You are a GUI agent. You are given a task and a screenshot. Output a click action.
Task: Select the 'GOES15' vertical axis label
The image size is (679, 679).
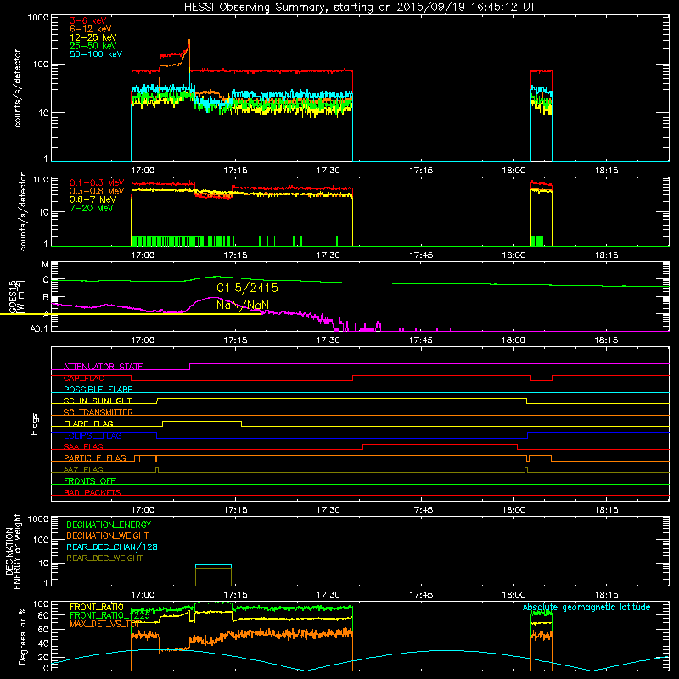point(12,296)
